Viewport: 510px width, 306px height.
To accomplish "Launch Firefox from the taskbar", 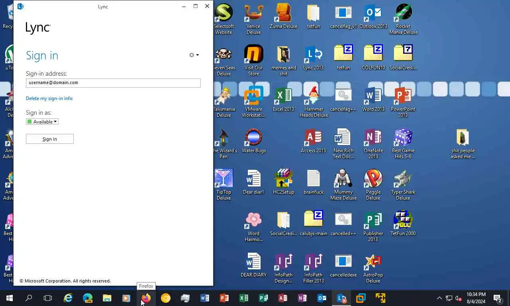I will click(146, 298).
